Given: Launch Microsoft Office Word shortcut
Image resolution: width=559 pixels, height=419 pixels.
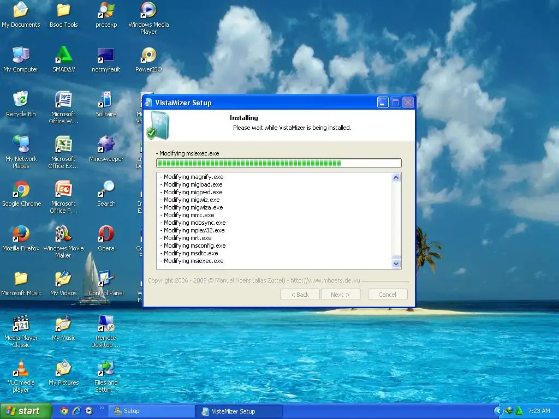Looking at the screenshot, I should point(63,107).
